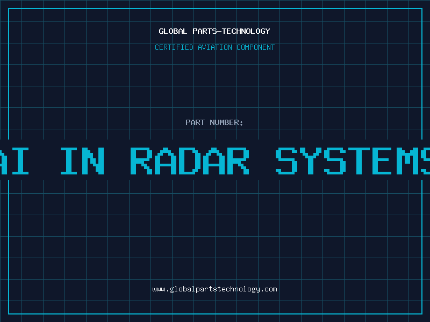Open the www.globalpartstechnology.com link
This screenshot has width=430, height=322.
pyautogui.click(x=214, y=289)
